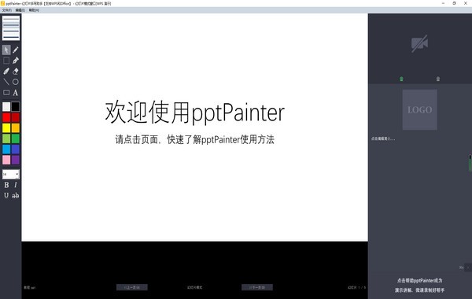Click the green scrollbar handle in right panel
This screenshot has height=299, width=472.
coord(470,164)
